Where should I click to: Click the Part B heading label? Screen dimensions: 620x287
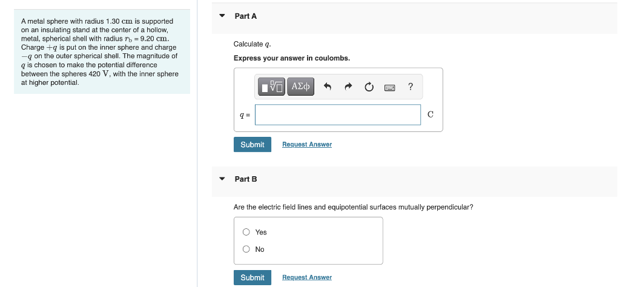[x=246, y=179]
